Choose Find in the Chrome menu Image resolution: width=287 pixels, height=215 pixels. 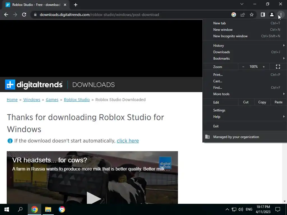coord(245,88)
